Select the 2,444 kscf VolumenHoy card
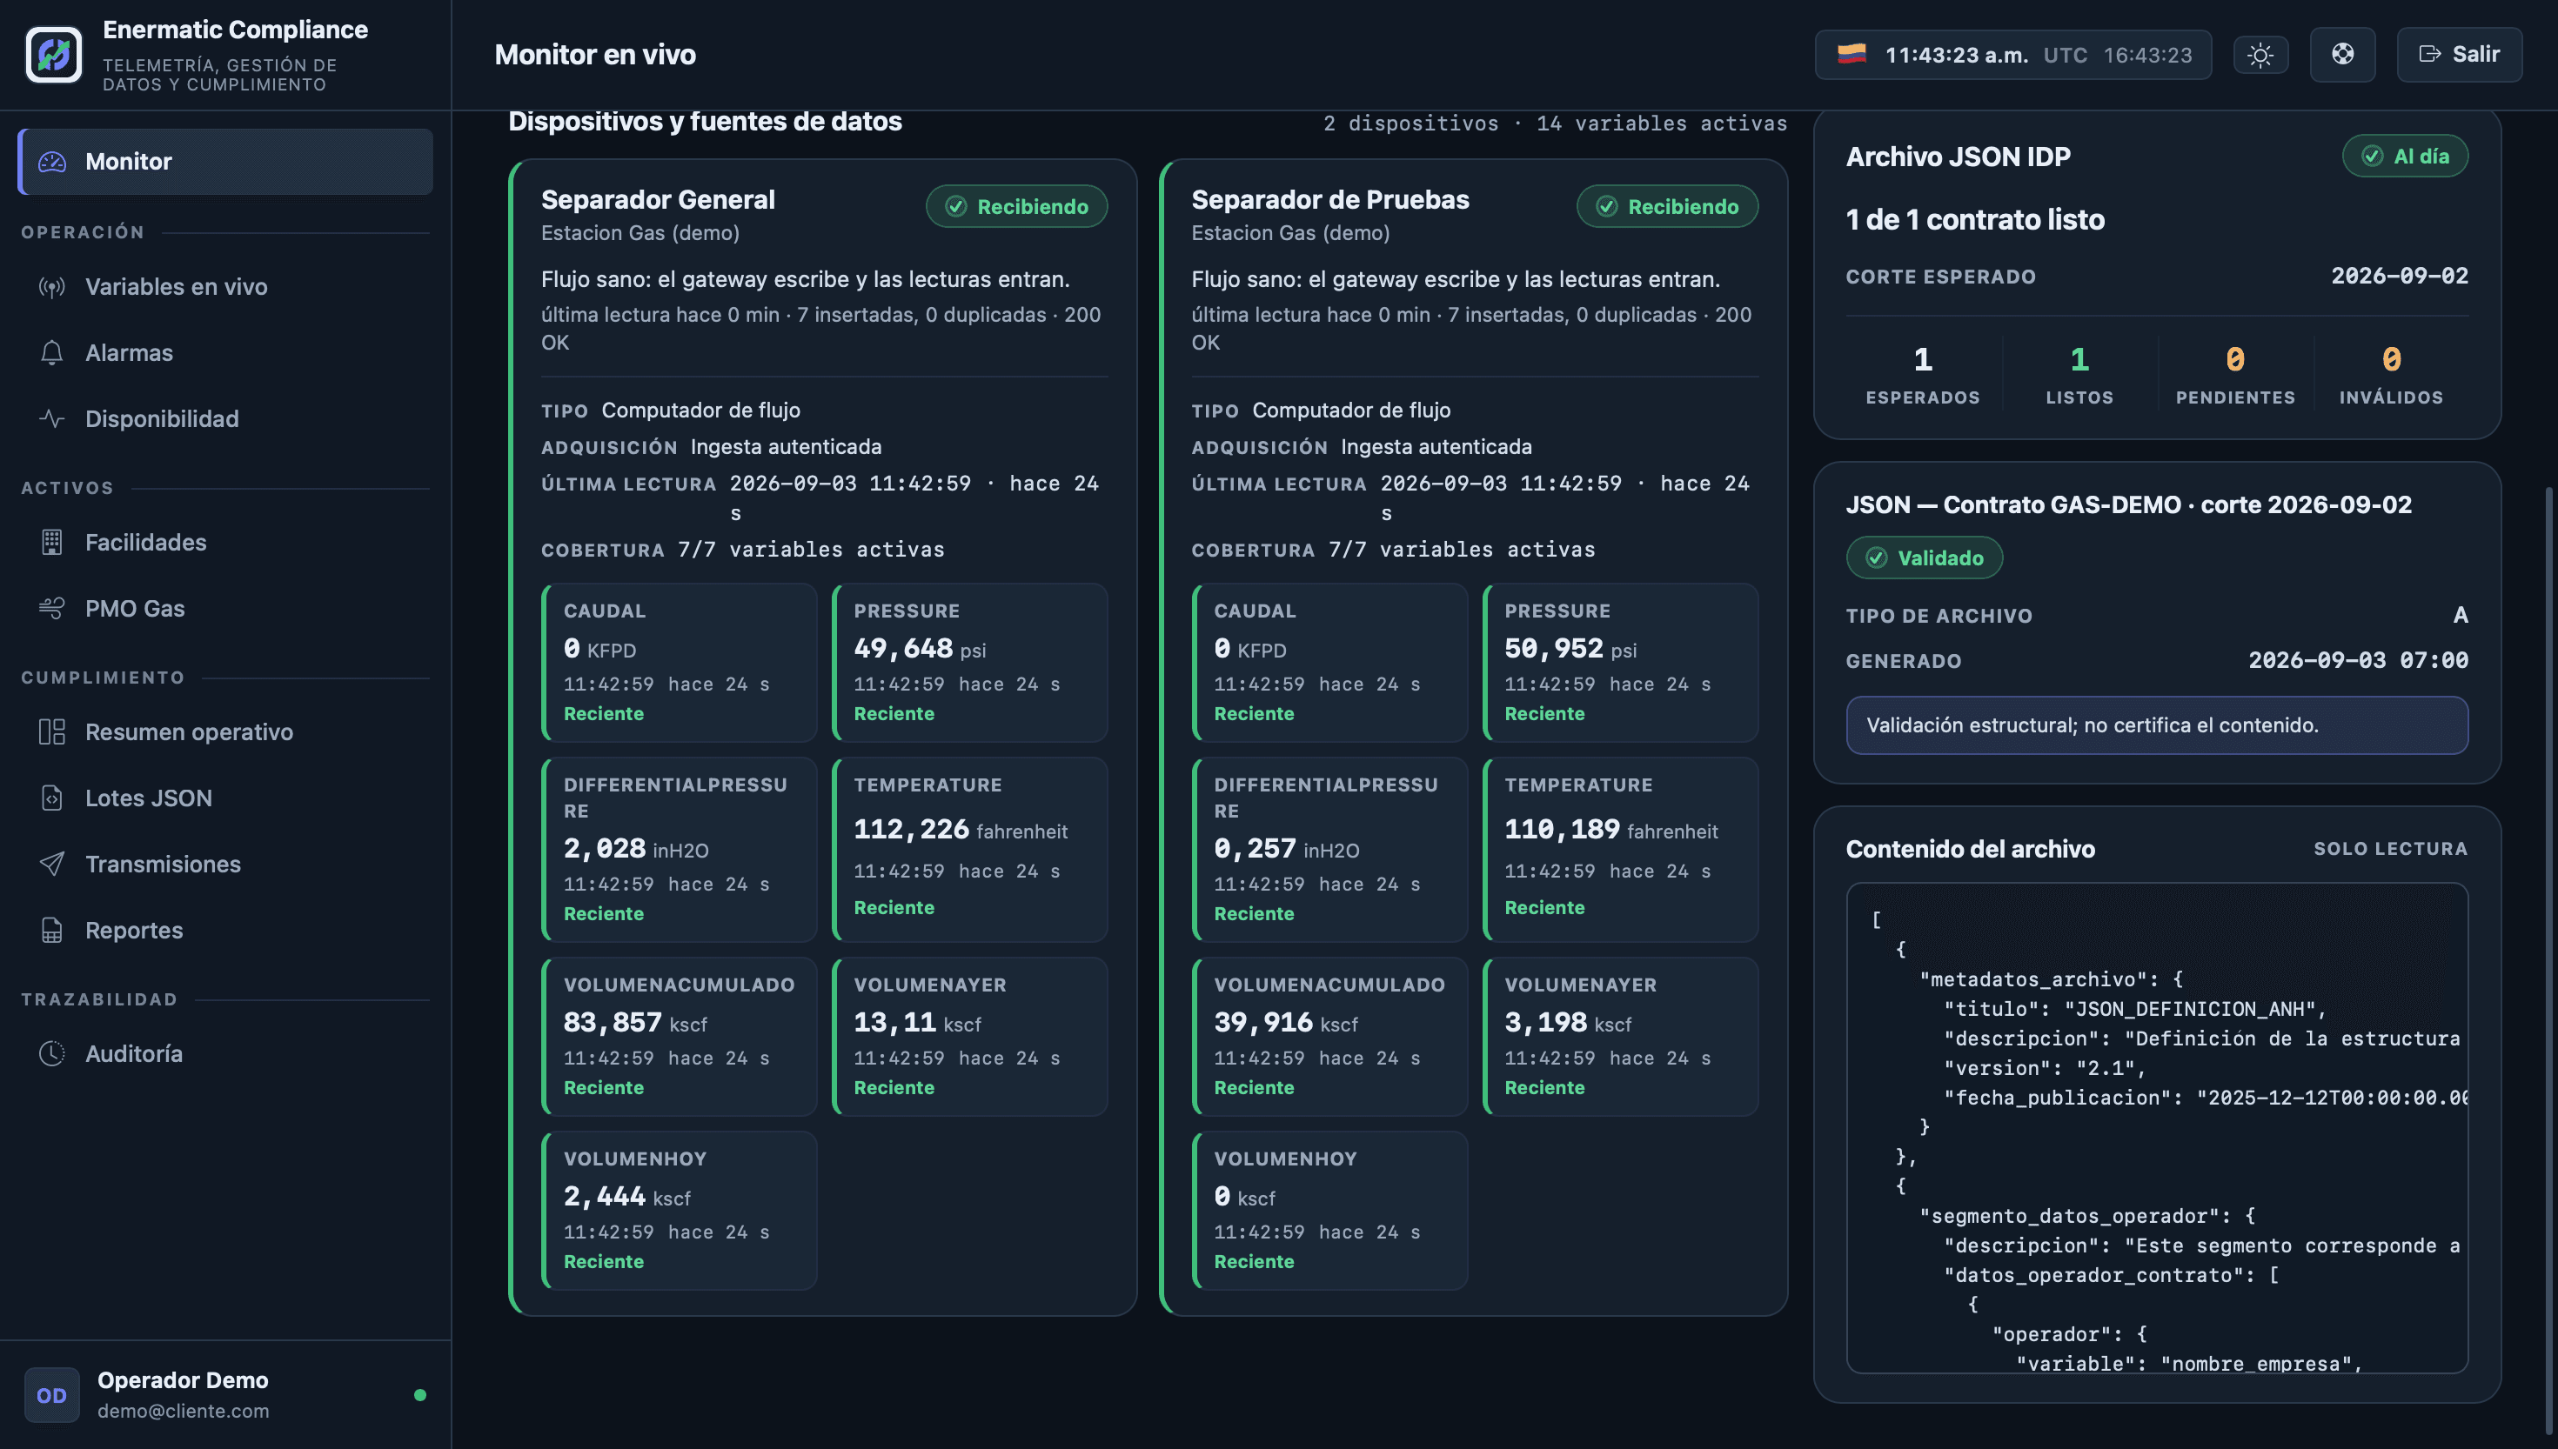Viewport: 2558px width, 1449px height. tap(679, 1210)
